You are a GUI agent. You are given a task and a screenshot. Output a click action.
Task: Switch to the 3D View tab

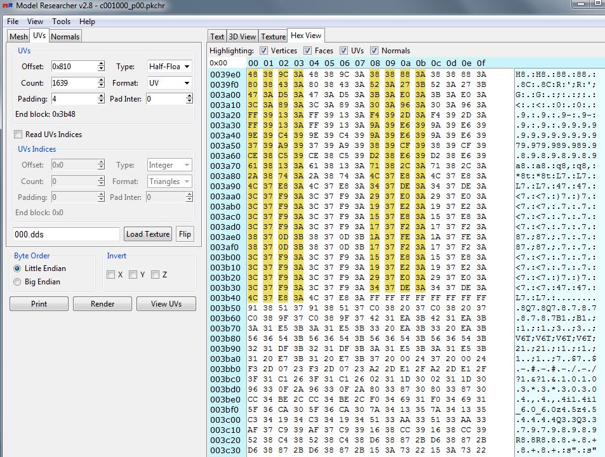click(243, 37)
